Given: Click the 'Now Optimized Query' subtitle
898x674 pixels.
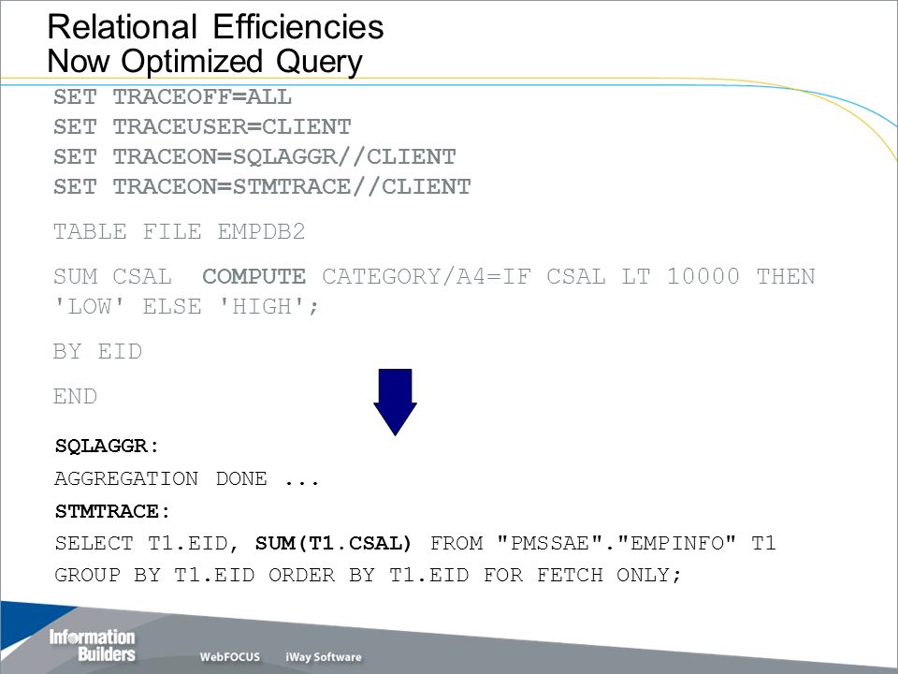Looking at the screenshot, I should point(205,61).
